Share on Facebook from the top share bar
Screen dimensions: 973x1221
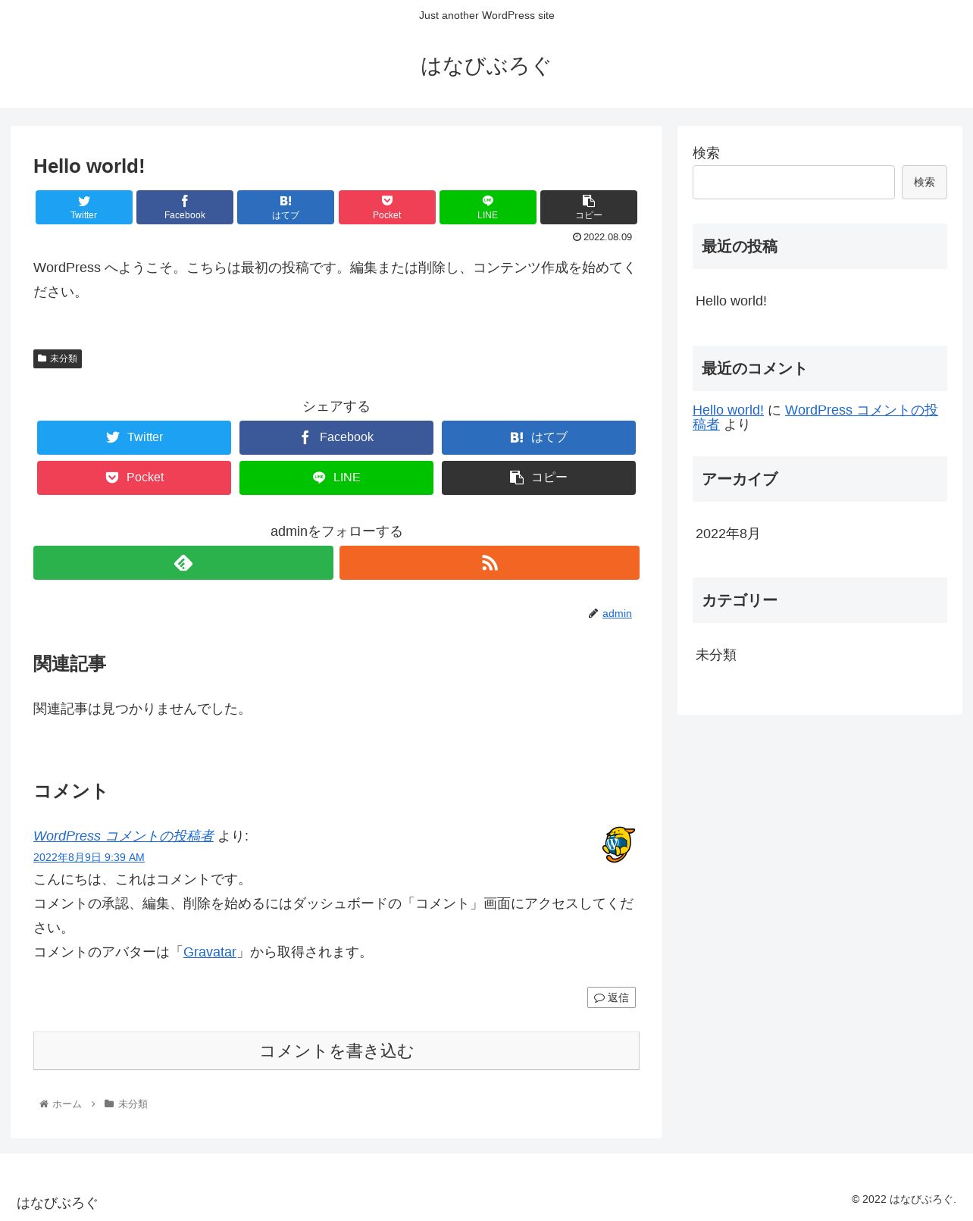tap(185, 207)
